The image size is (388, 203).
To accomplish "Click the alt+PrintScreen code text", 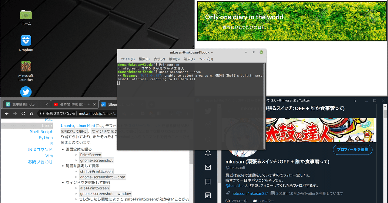I will click(x=95, y=188).
